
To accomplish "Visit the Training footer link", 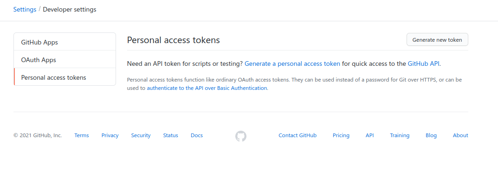I will (400, 135).
